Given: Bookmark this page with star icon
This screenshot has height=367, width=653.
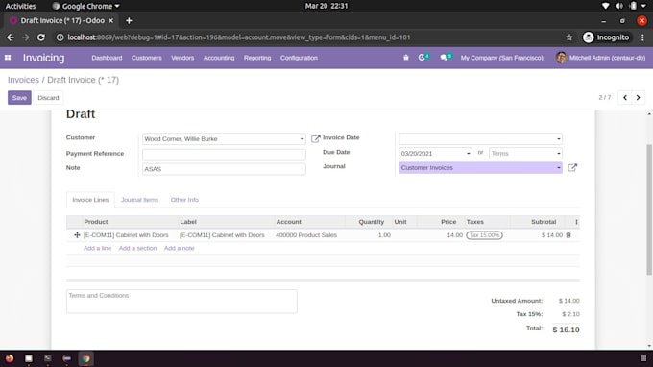Looking at the screenshot, I should tap(569, 37).
